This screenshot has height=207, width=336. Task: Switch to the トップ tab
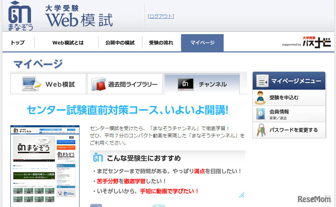pyautogui.click(x=18, y=42)
